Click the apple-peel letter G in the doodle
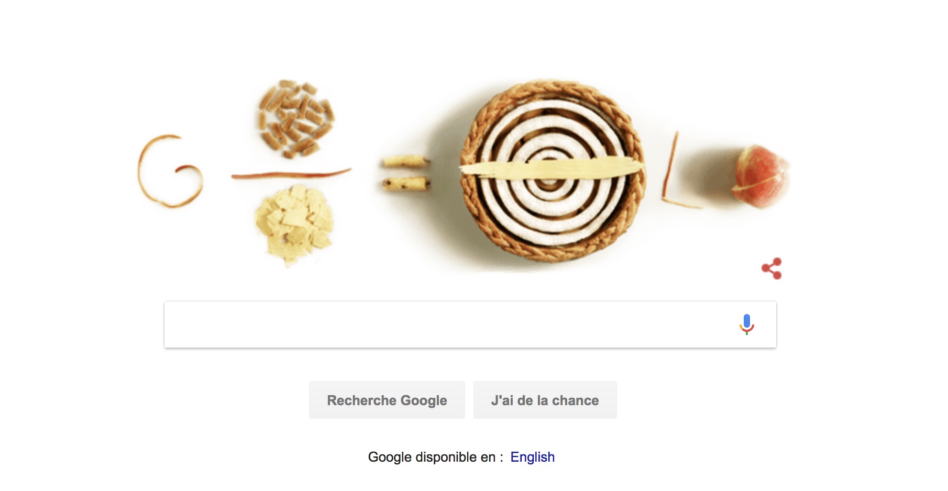 [x=169, y=171]
